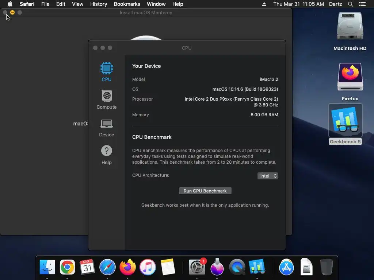Open Firefox from the Dock
Image resolution: width=374 pixels, height=280 pixels.
[127, 267]
